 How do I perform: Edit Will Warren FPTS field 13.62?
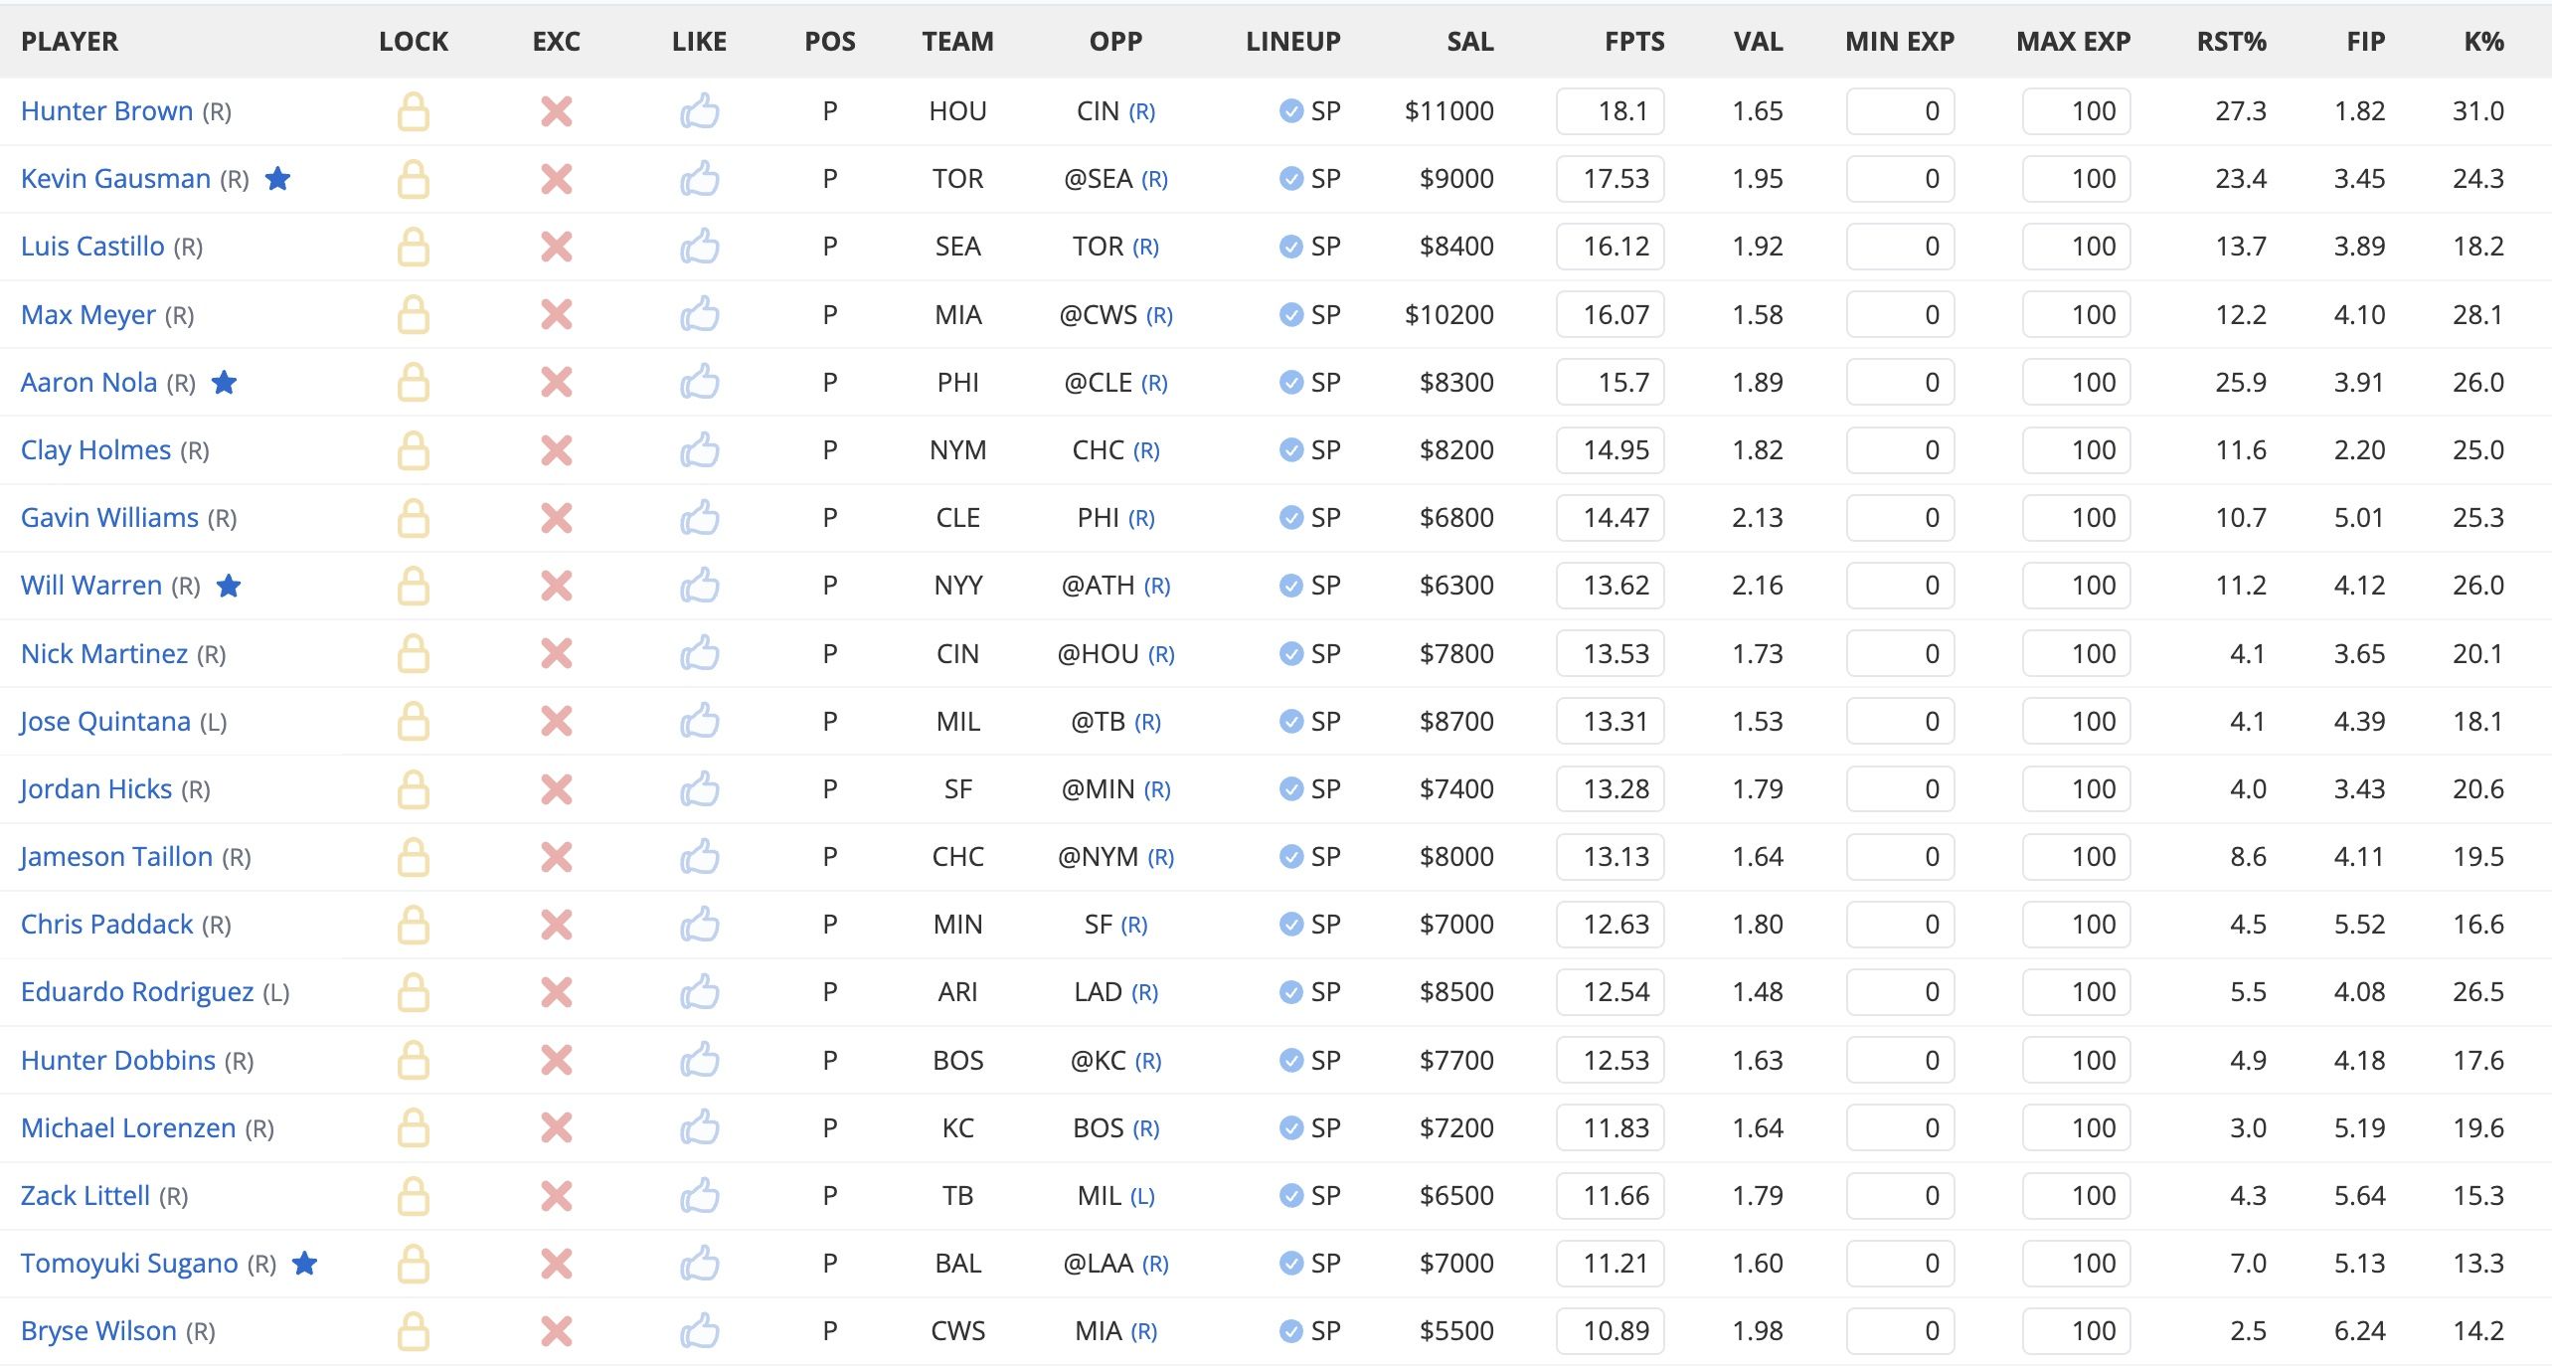click(1611, 586)
